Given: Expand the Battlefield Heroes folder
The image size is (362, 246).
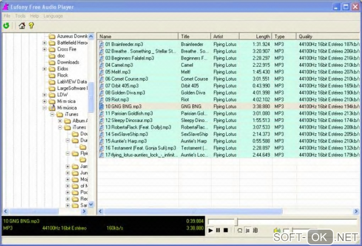Looking at the screenshot, I should click(x=44, y=43).
